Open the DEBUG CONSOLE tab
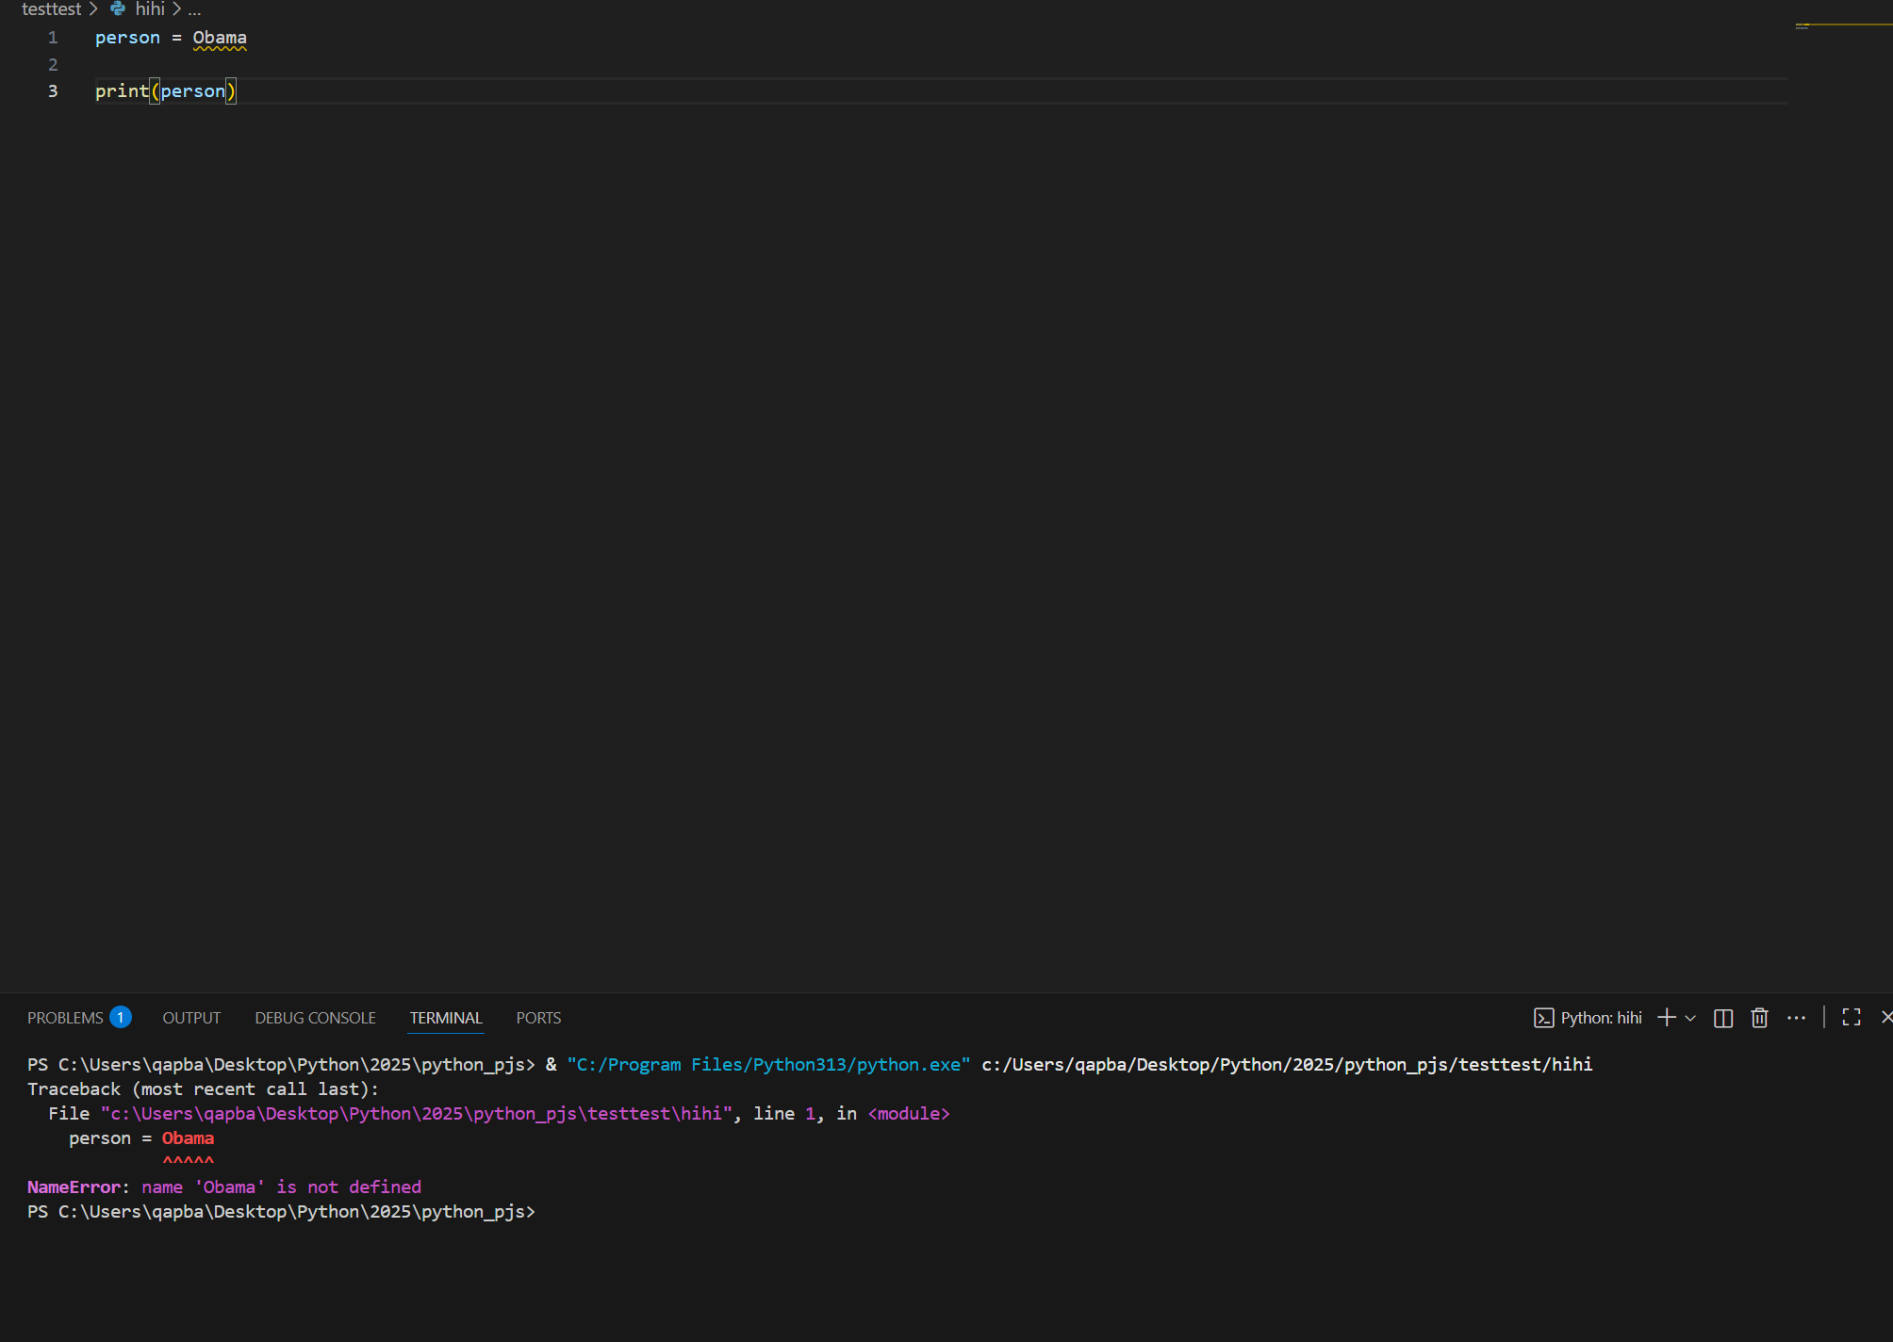1893x1342 pixels. [315, 1018]
